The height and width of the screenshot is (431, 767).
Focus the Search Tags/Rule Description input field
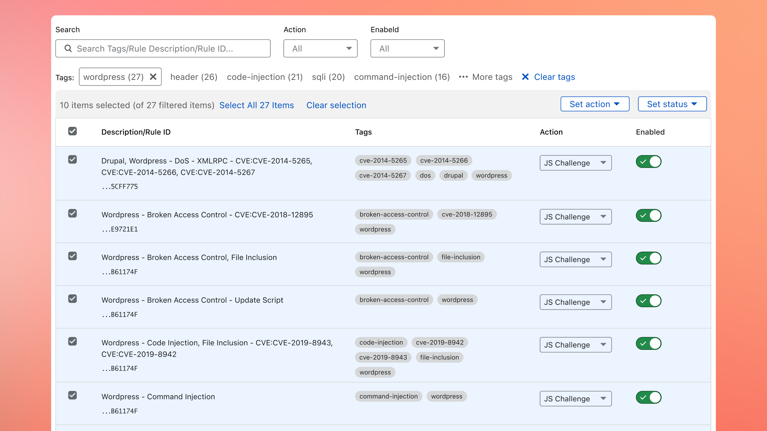pyautogui.click(x=169, y=49)
